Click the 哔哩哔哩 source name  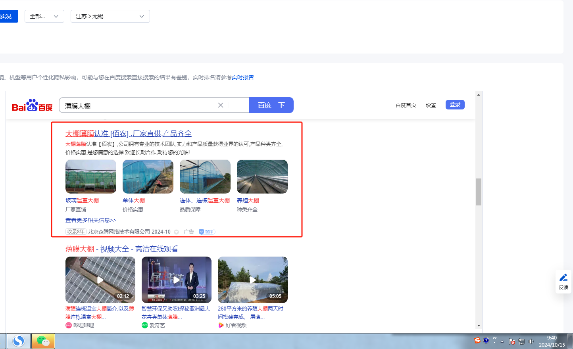84,325
